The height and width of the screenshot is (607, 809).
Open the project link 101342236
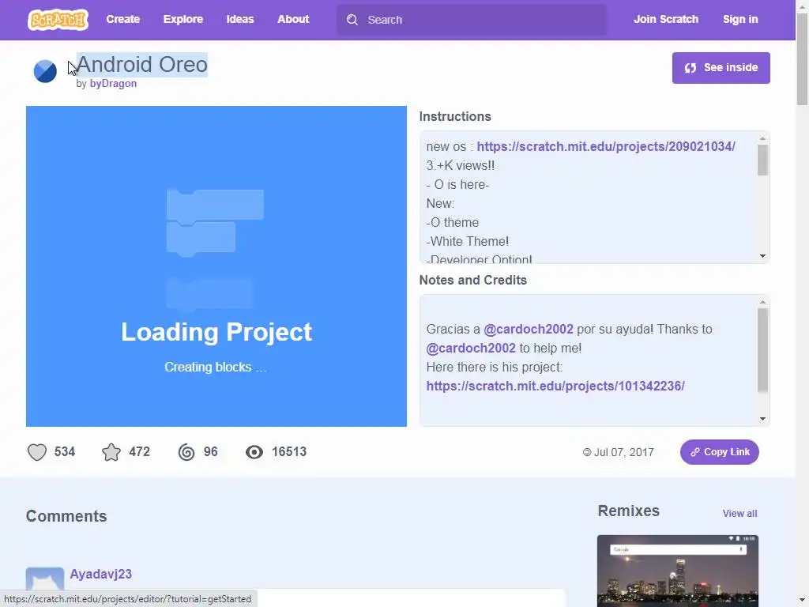click(x=555, y=386)
